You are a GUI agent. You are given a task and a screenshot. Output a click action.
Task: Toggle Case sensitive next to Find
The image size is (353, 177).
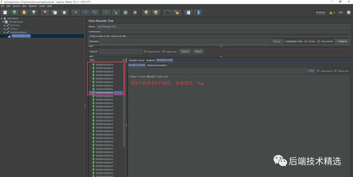[318, 71]
